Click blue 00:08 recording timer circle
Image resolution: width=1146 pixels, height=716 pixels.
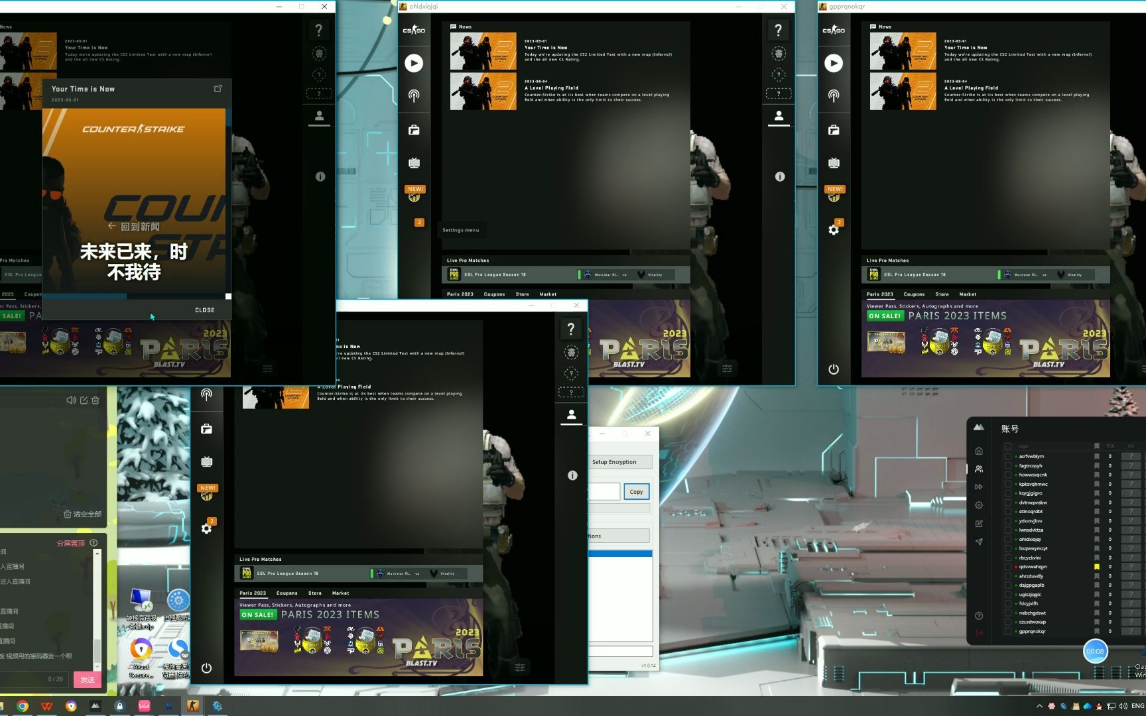[1095, 651]
